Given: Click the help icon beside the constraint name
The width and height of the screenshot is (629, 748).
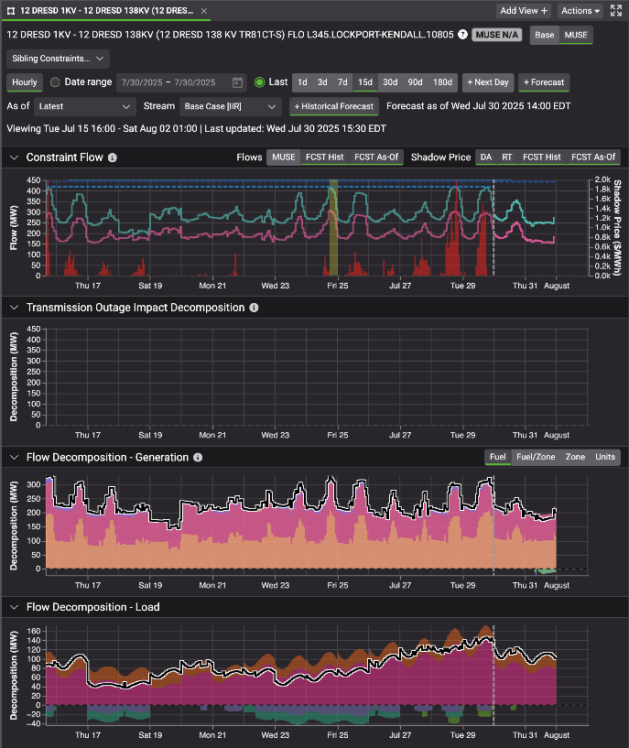Looking at the screenshot, I should [461, 35].
